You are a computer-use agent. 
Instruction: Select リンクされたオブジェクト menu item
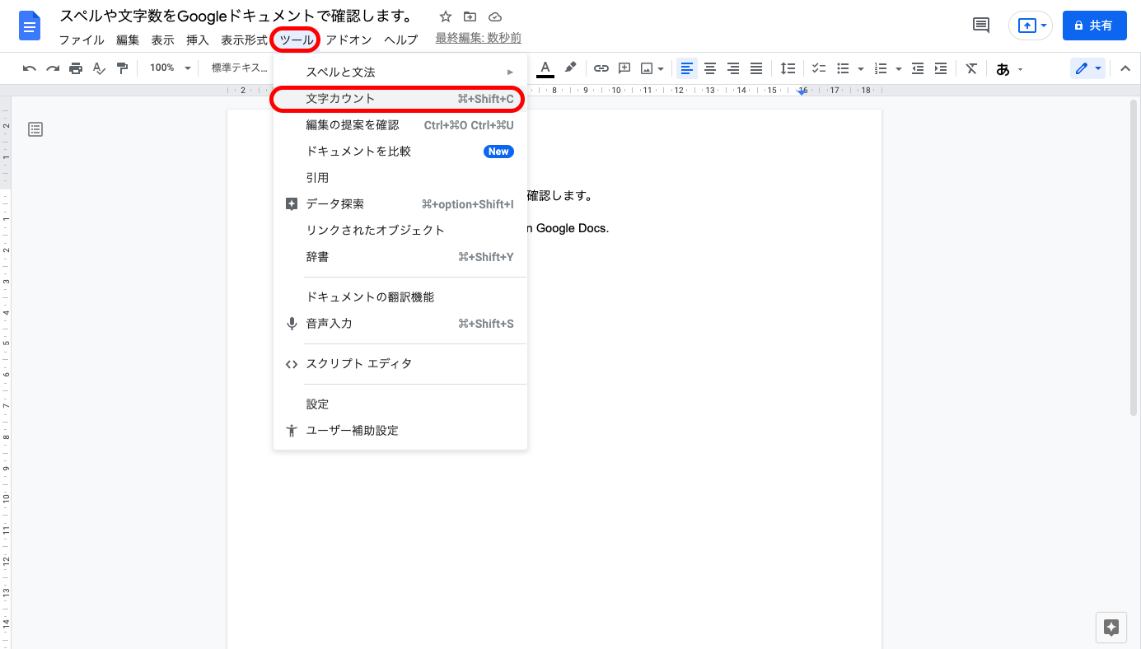[400, 231]
